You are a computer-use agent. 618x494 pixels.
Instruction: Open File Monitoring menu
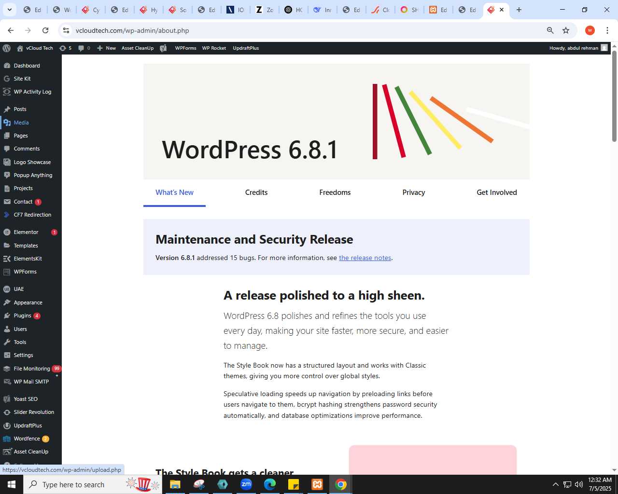pyautogui.click(x=31, y=369)
